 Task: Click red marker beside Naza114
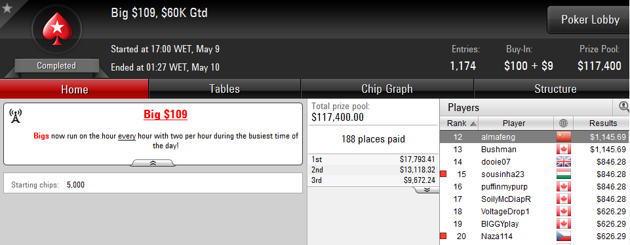point(443,237)
